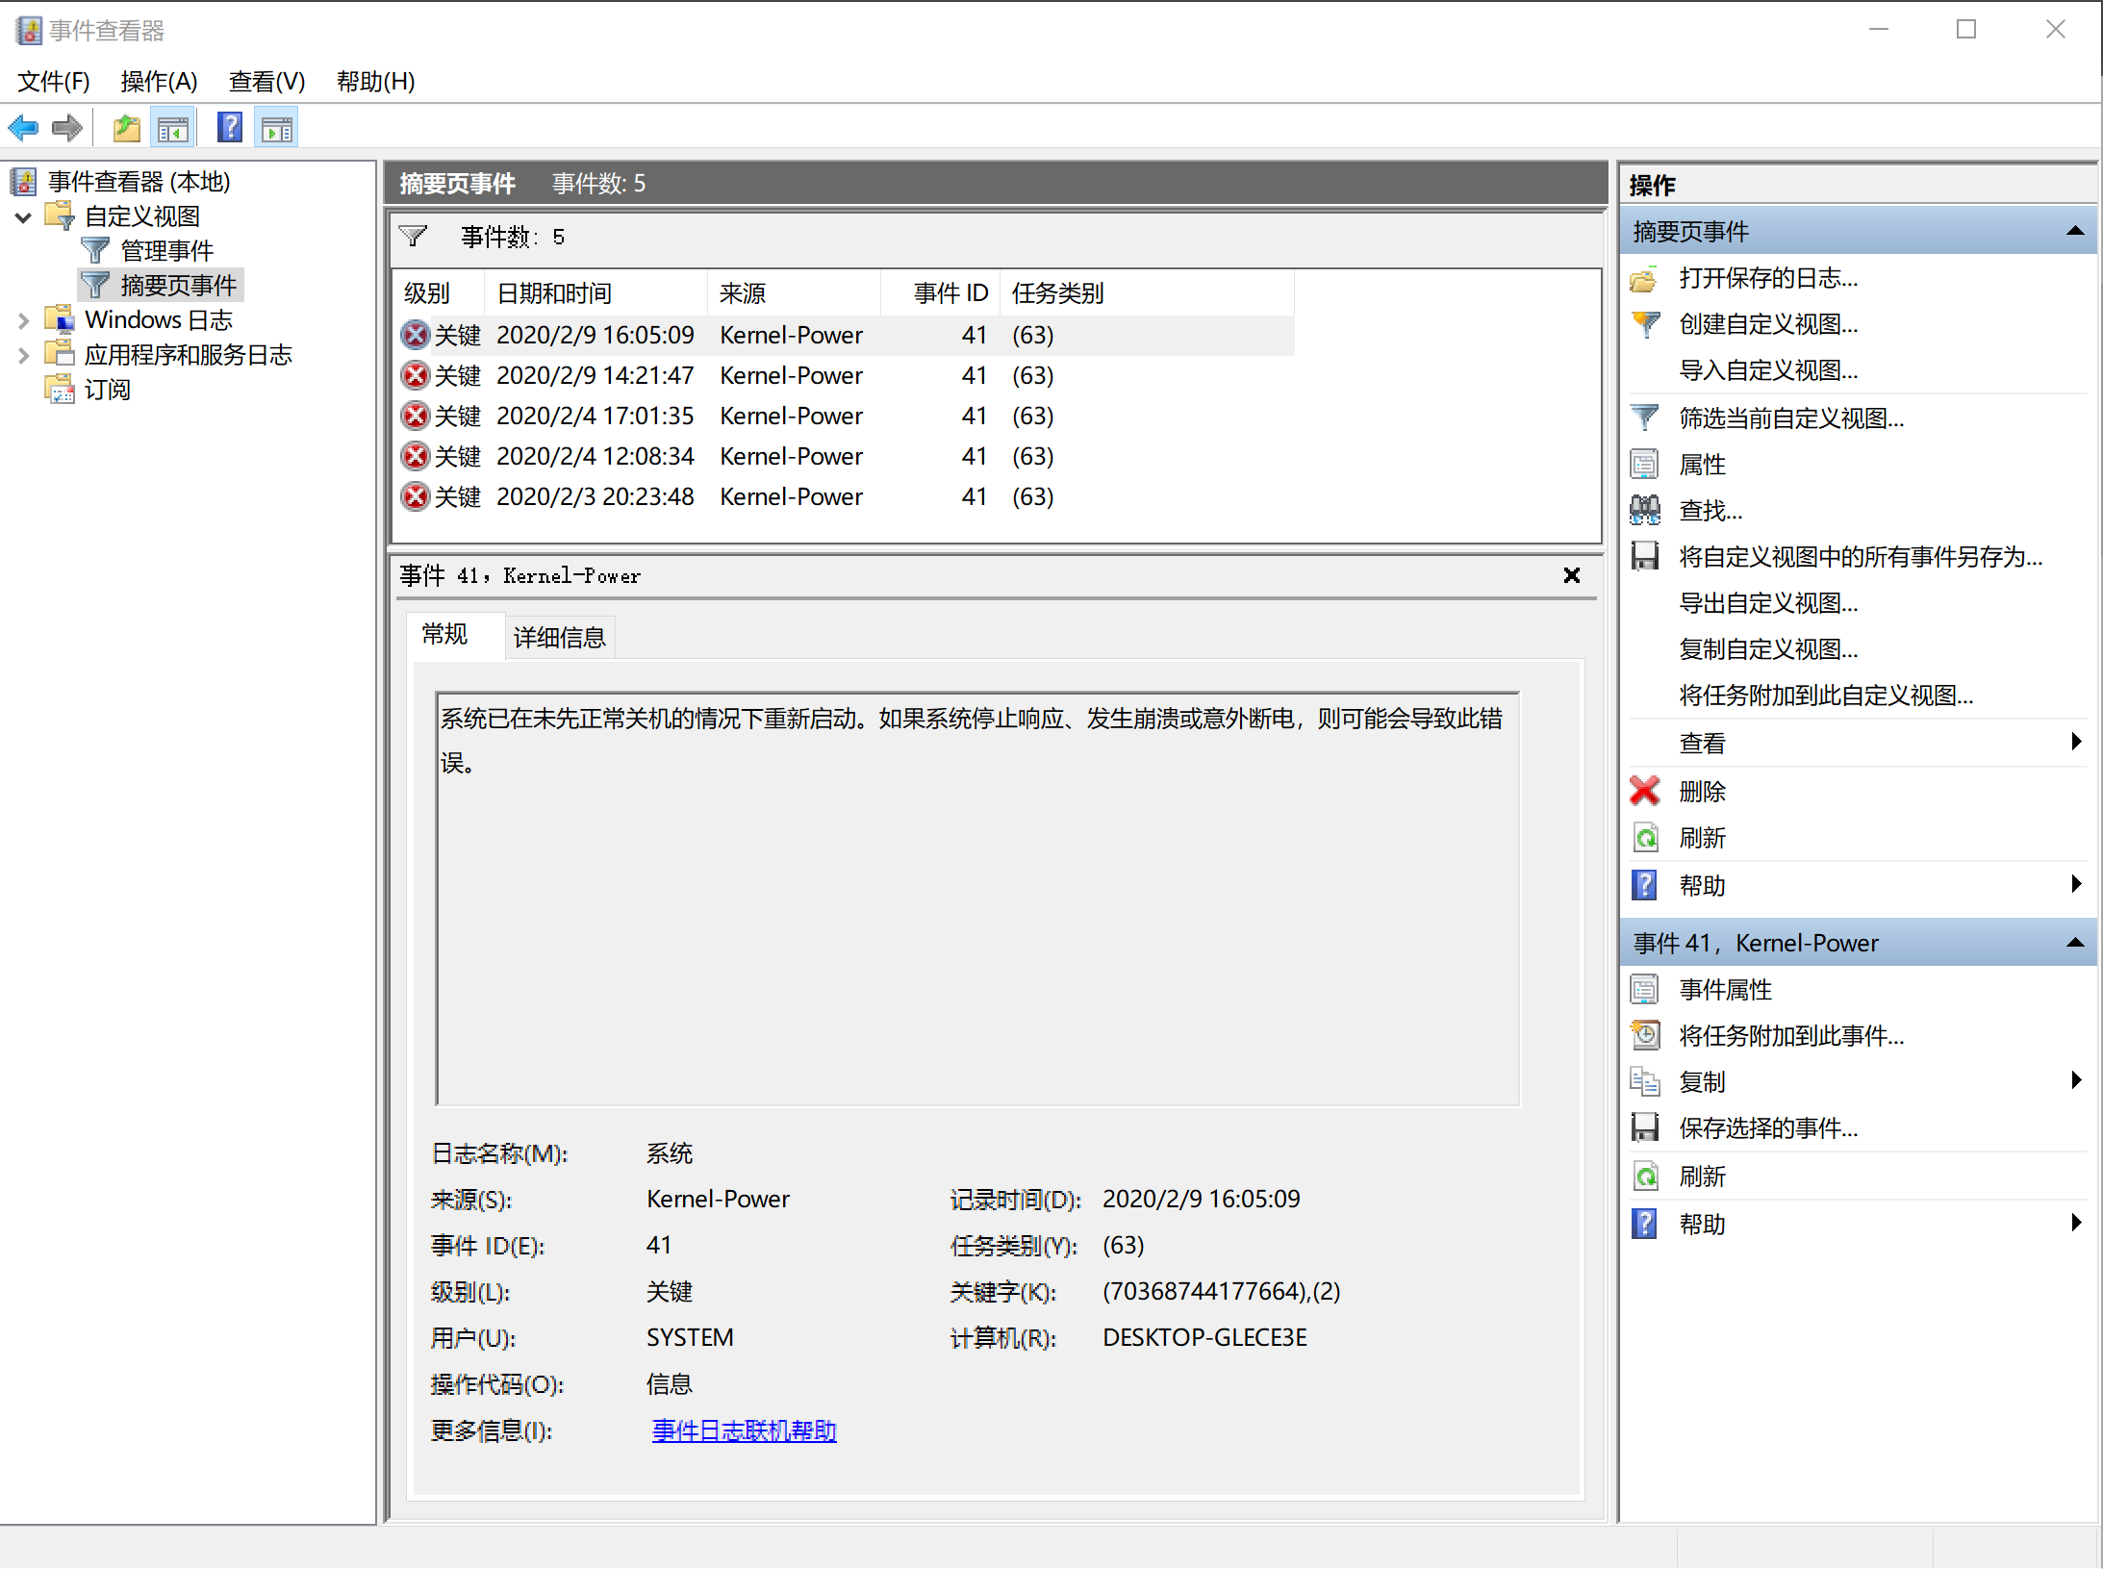Select 摘要页事件 in the tree

point(178,286)
